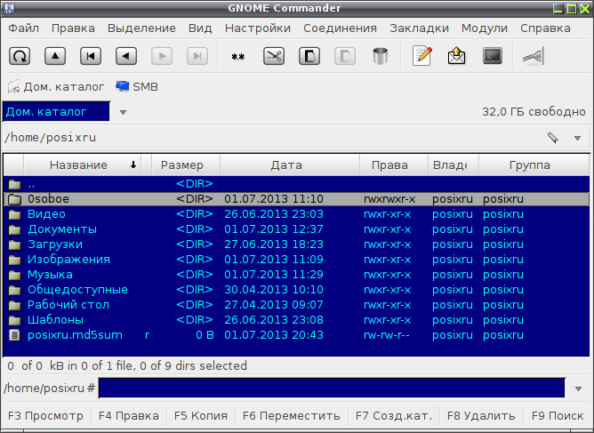This screenshot has width=594, height=433.
Task: Click the date 01.07.2013 20:43
Action: click(x=274, y=335)
